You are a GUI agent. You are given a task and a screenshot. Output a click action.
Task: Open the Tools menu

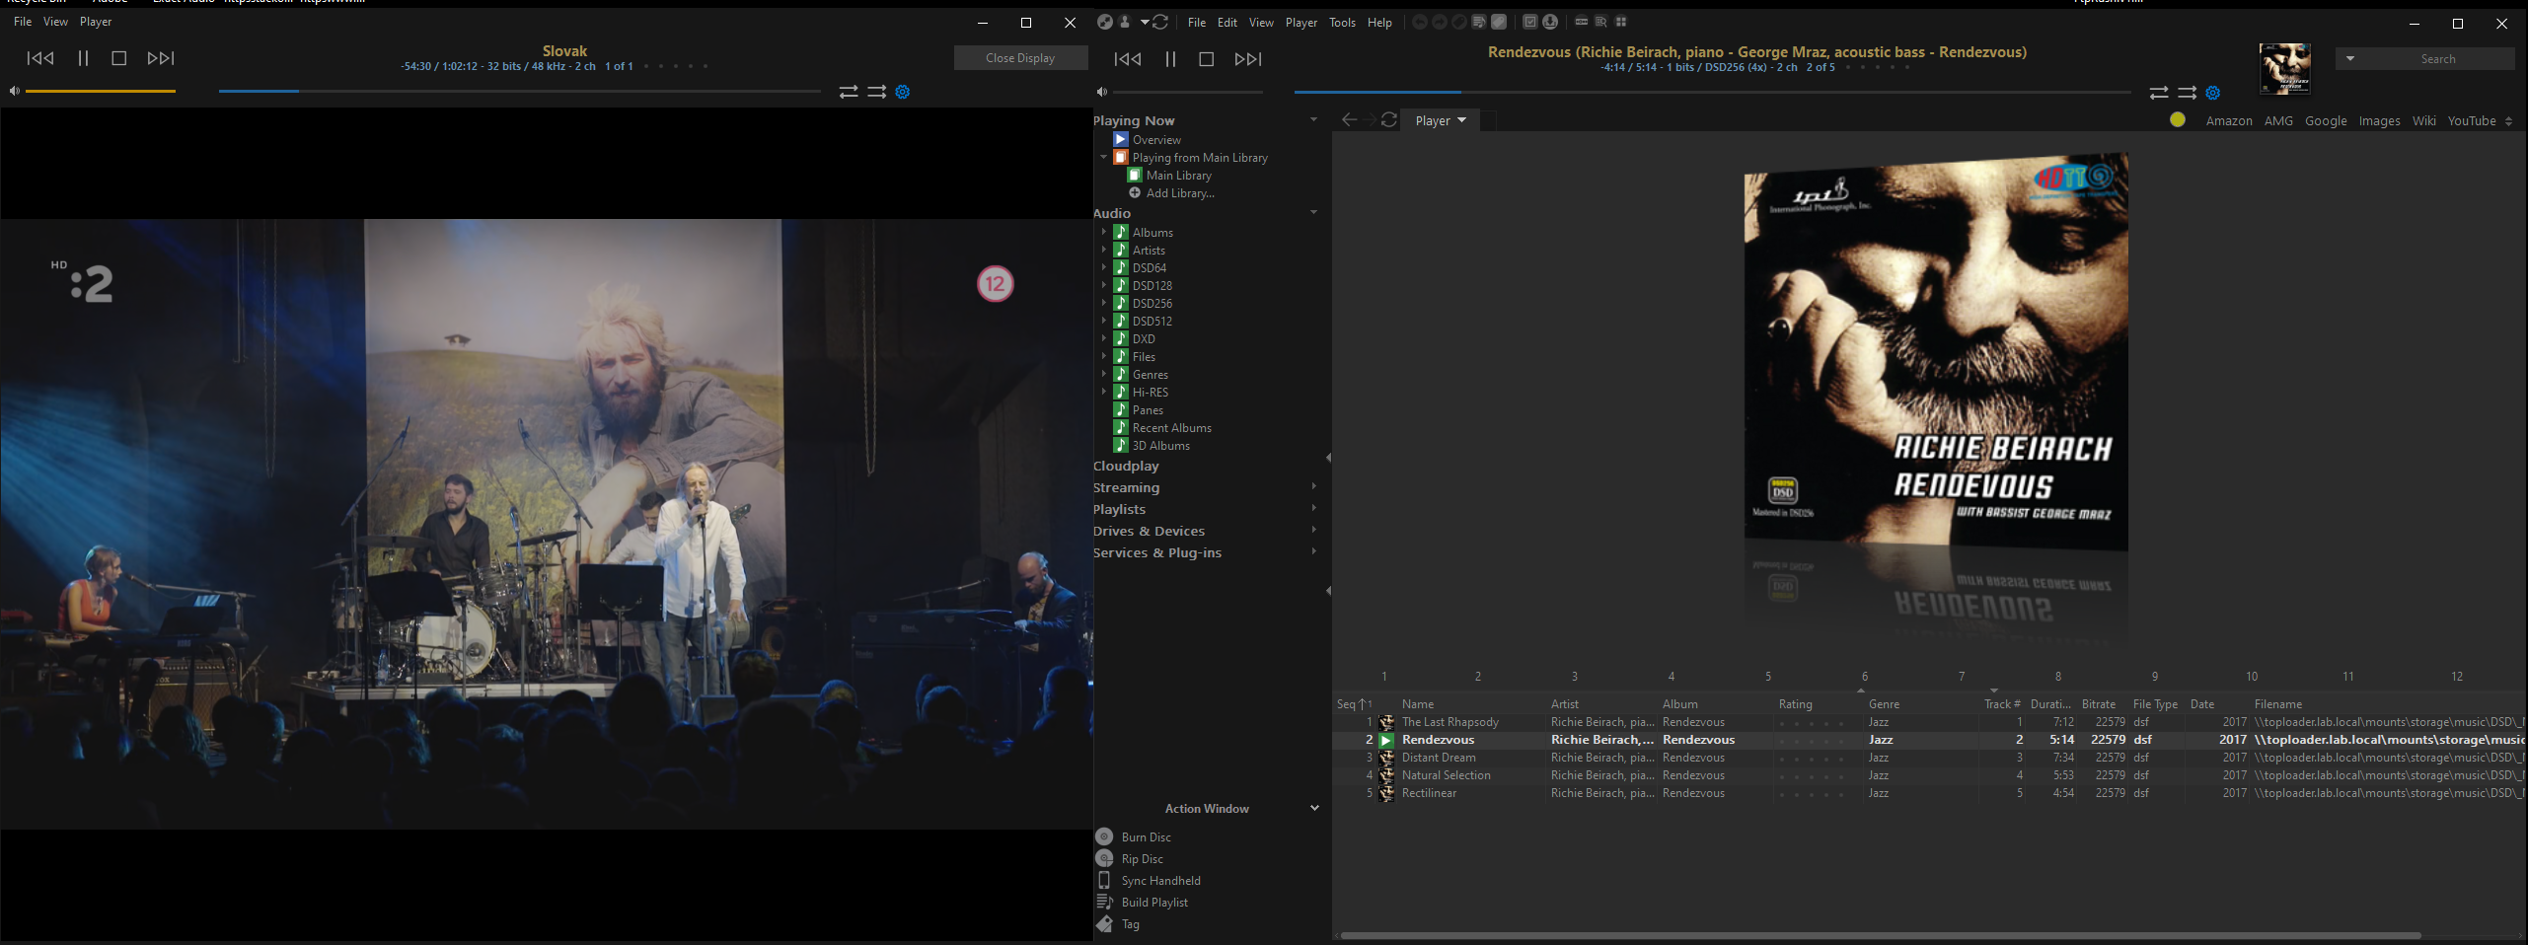[1342, 23]
